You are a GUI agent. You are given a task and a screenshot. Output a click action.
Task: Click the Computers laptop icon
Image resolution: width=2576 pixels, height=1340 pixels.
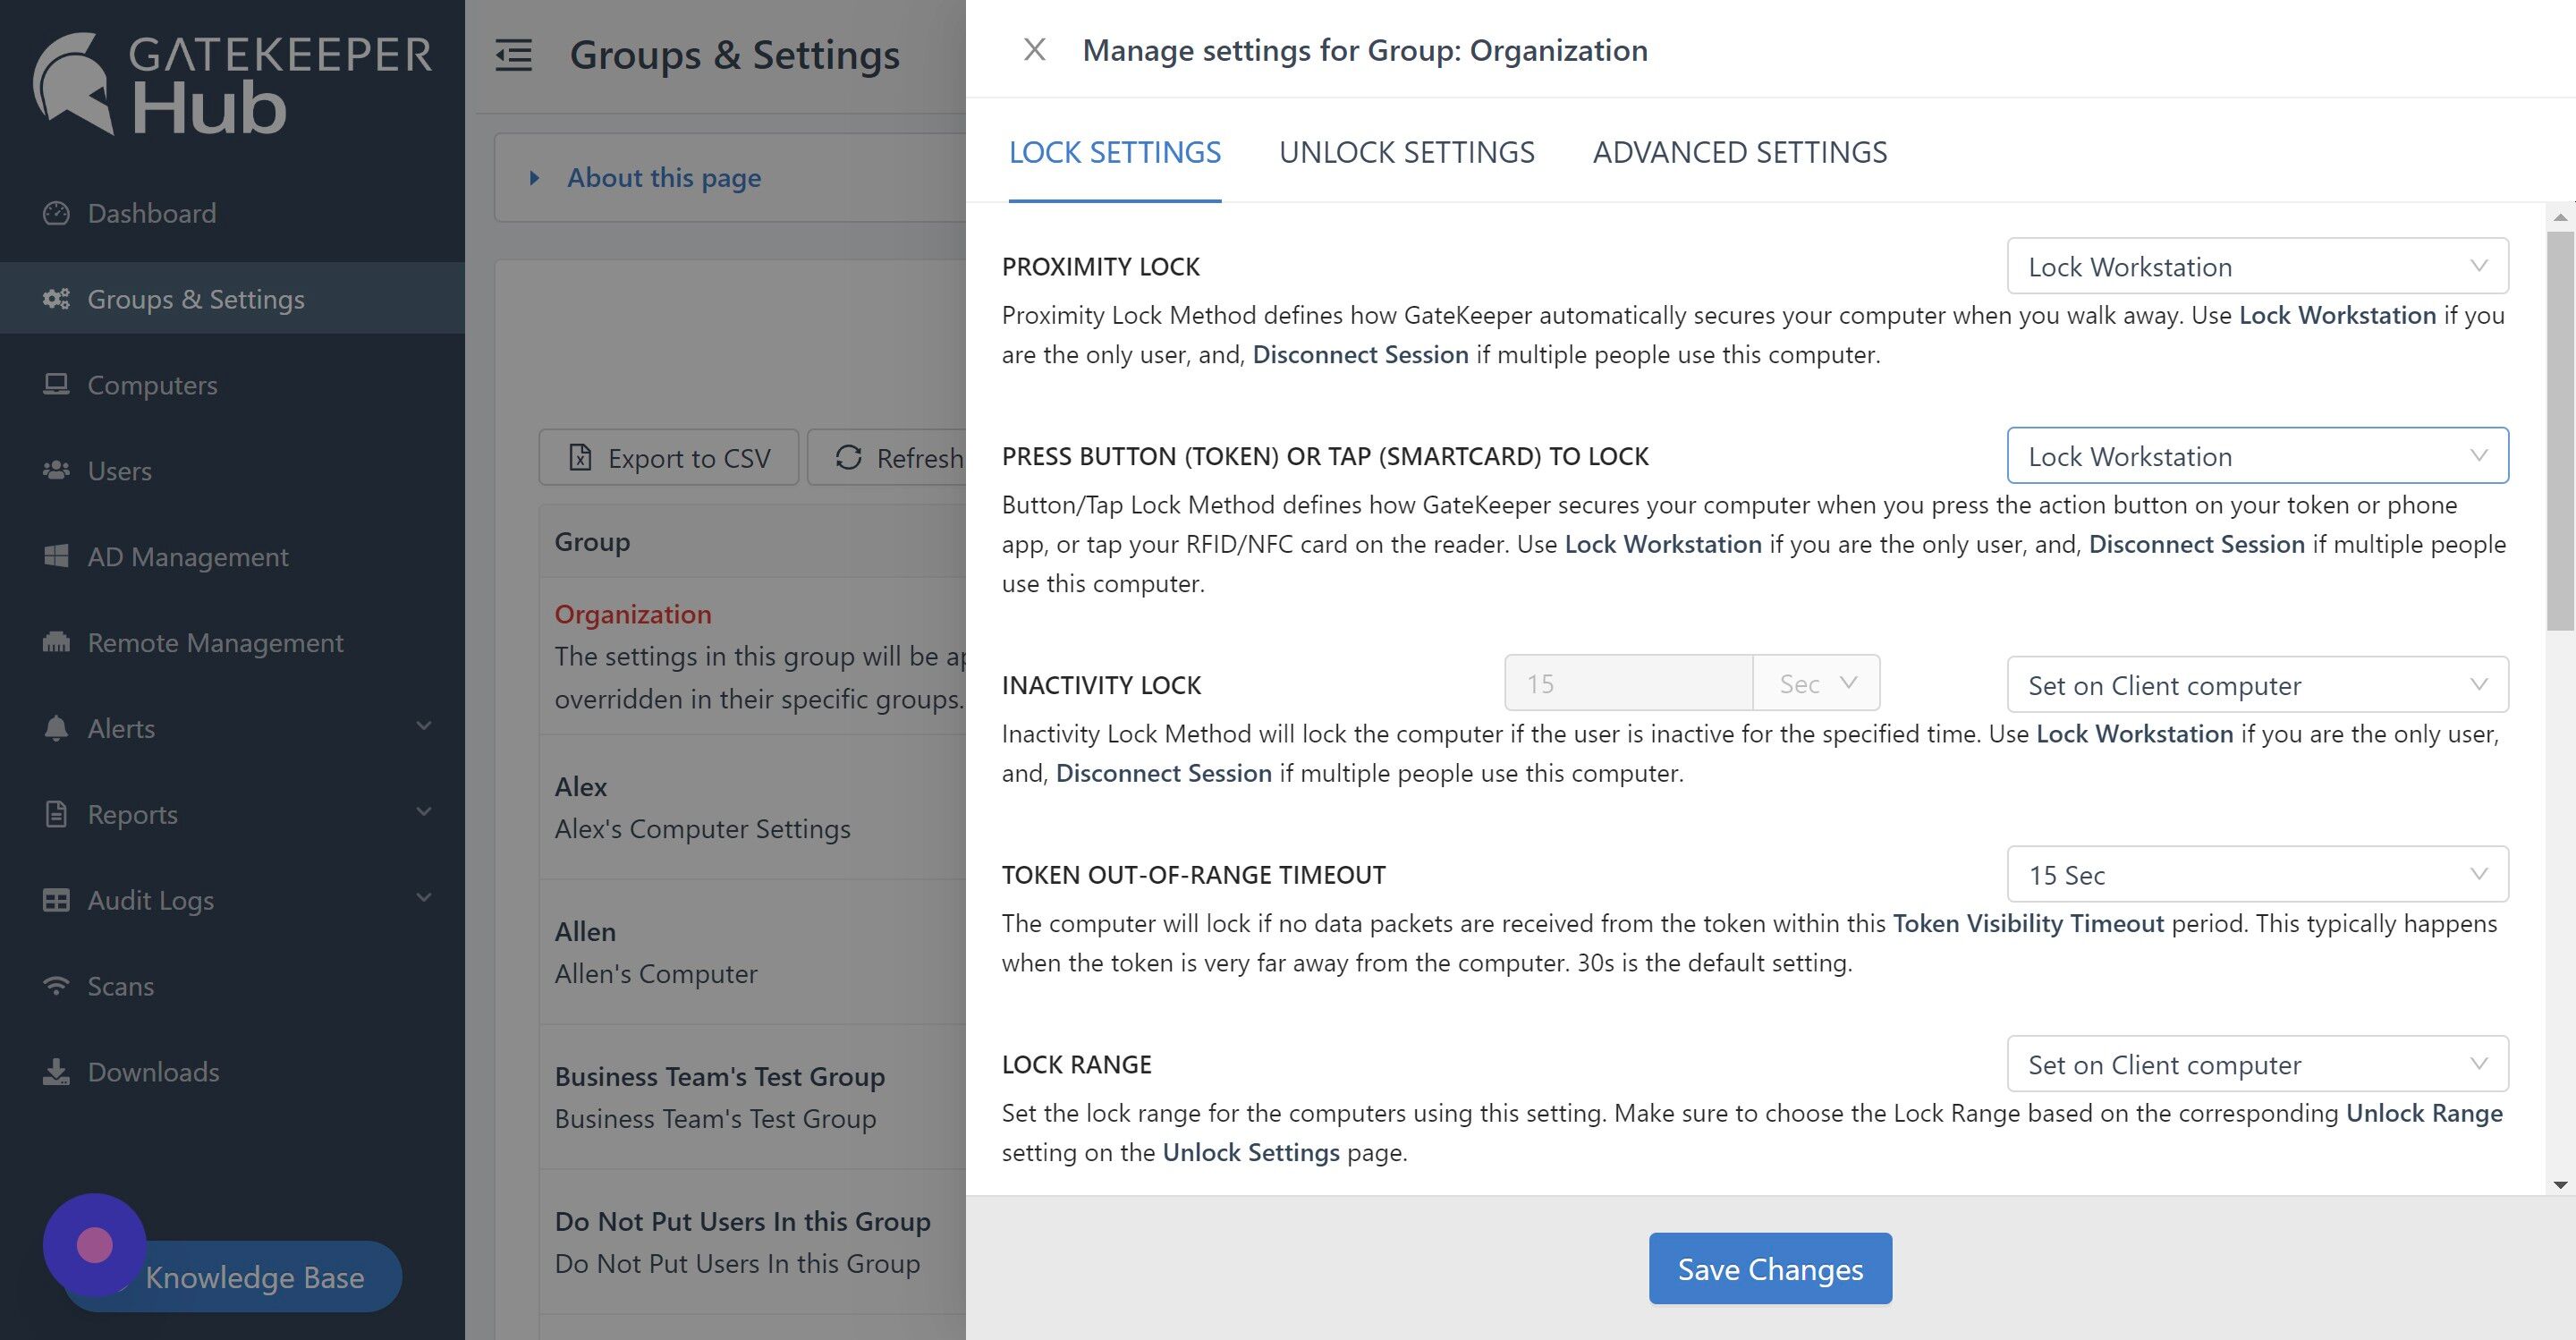(56, 385)
